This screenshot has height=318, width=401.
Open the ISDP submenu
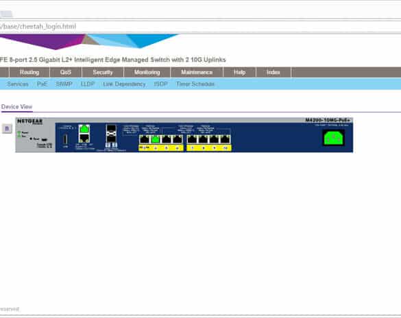160,84
